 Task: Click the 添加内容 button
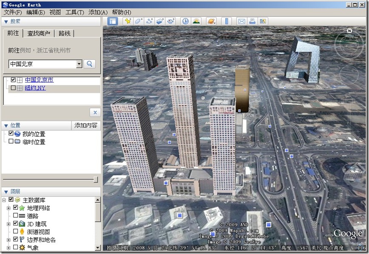click(86, 125)
